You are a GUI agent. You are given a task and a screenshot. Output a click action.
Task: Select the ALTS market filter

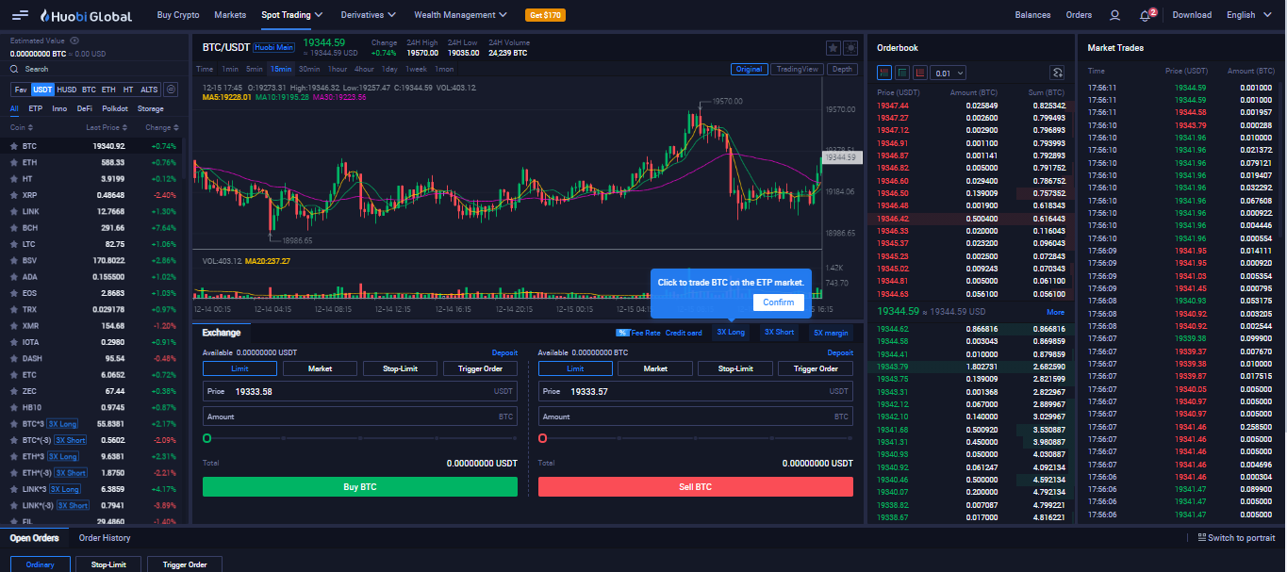pyautogui.click(x=149, y=90)
